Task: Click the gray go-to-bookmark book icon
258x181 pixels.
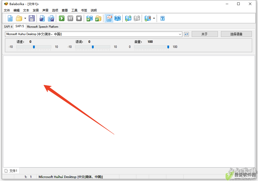Action: tap(137, 18)
